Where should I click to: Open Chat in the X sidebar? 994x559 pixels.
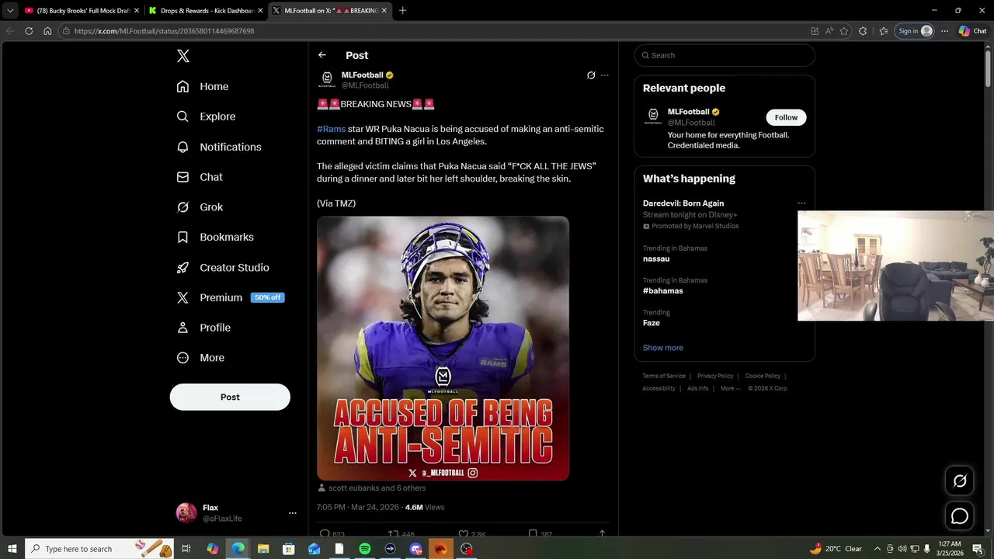pyautogui.click(x=200, y=177)
